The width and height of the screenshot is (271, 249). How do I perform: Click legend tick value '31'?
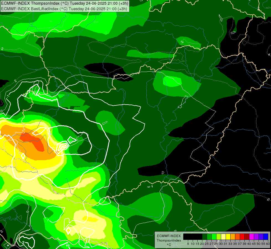(x=226, y=244)
